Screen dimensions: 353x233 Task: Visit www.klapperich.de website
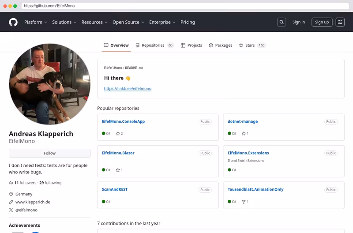pyautogui.click(x=33, y=202)
